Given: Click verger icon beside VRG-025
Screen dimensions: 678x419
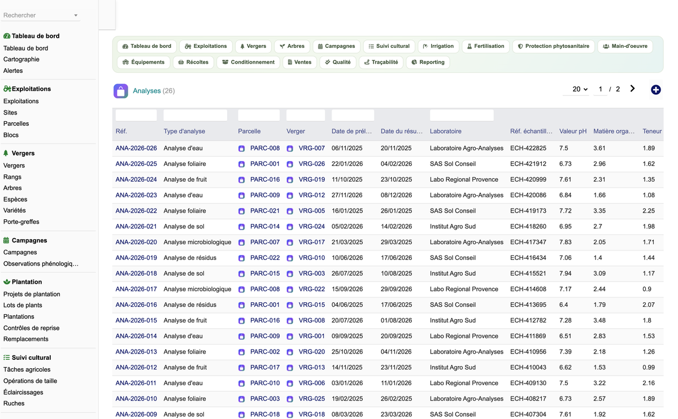Looking at the screenshot, I should point(290,399).
